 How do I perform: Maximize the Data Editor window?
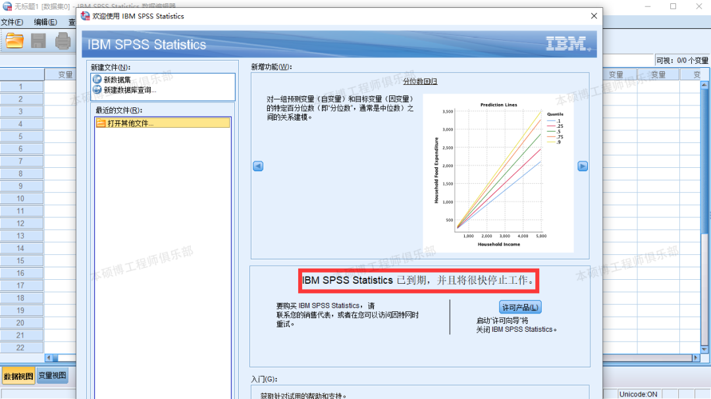(x=673, y=7)
